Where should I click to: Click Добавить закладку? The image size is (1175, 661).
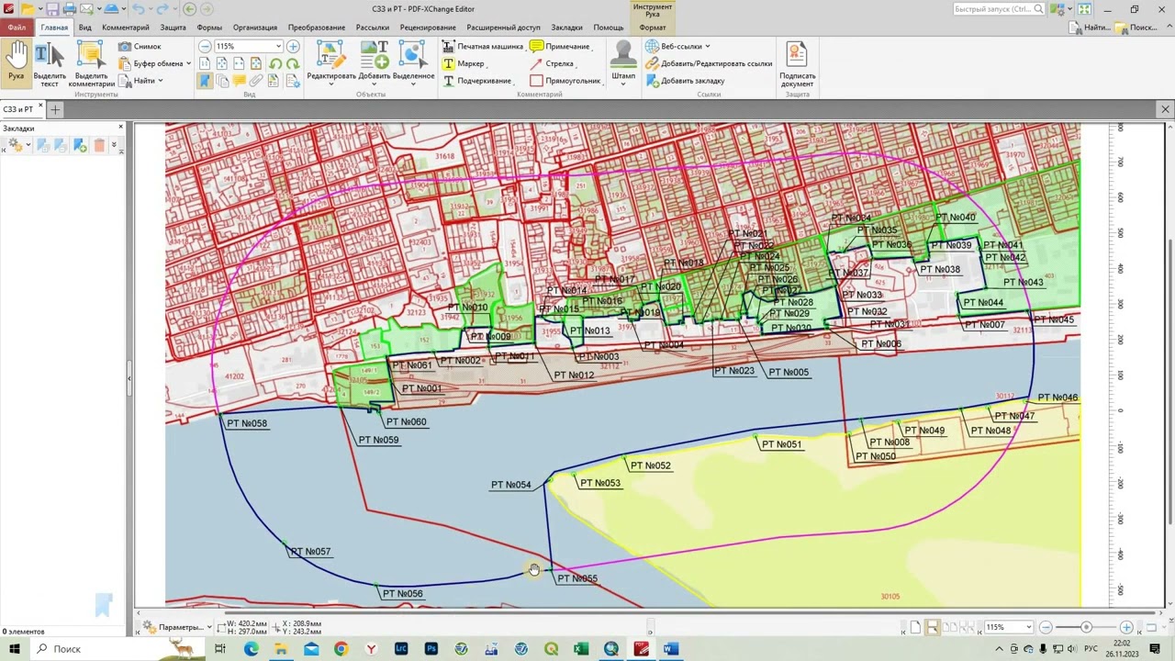click(x=685, y=81)
